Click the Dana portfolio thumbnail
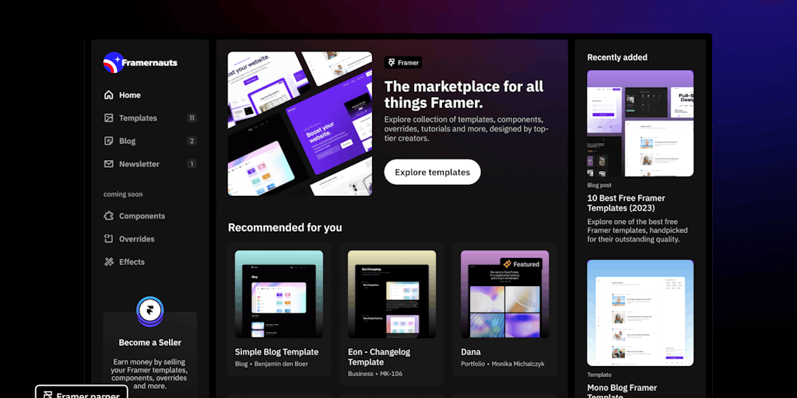797x398 pixels. pos(504,294)
